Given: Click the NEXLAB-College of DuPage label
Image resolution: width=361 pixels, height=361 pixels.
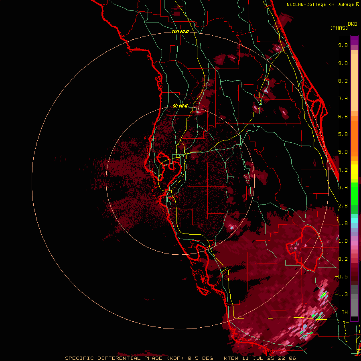Looking at the screenshot, I should [x=320, y=4].
